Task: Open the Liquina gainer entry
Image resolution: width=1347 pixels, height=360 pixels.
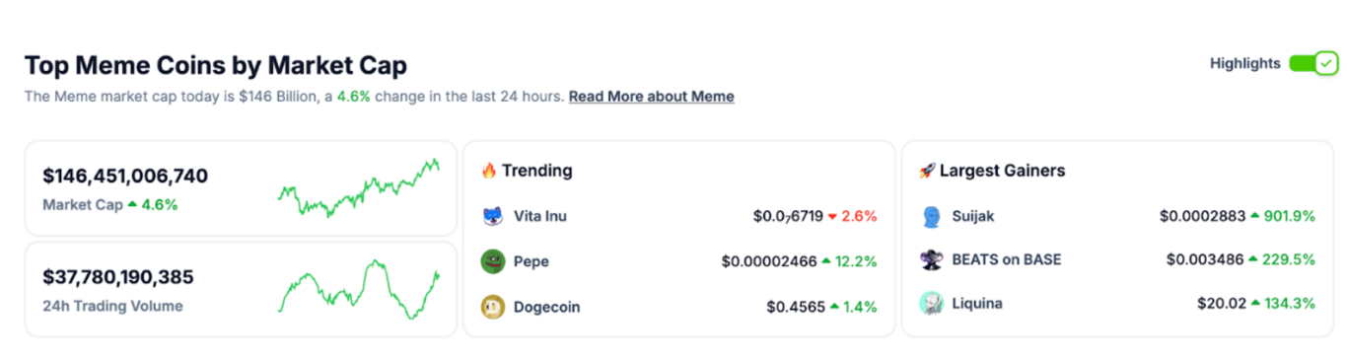Action: click(x=1117, y=304)
